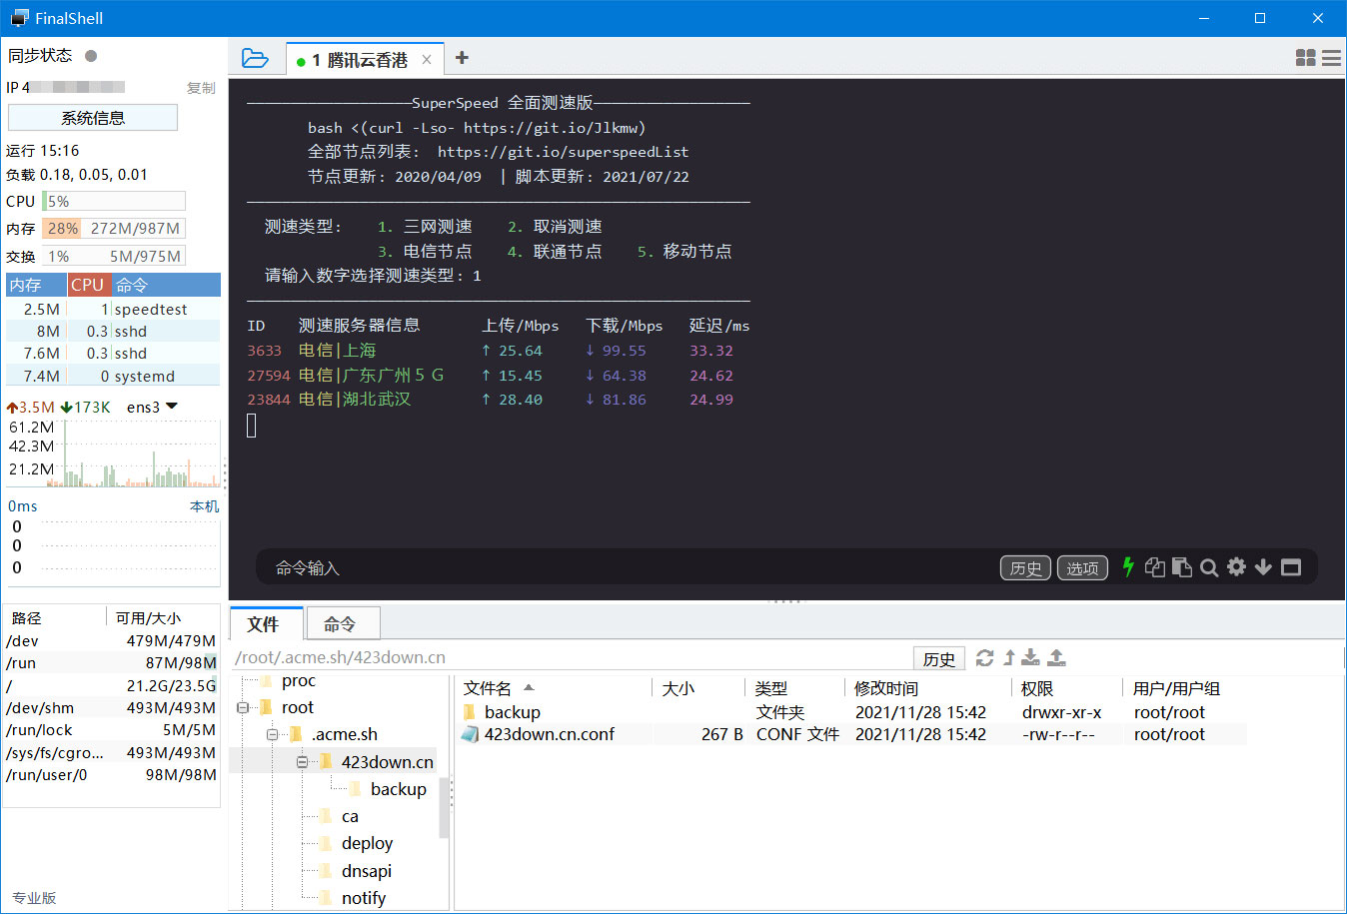
Task: Switch to the 命令 tab
Action: [343, 622]
